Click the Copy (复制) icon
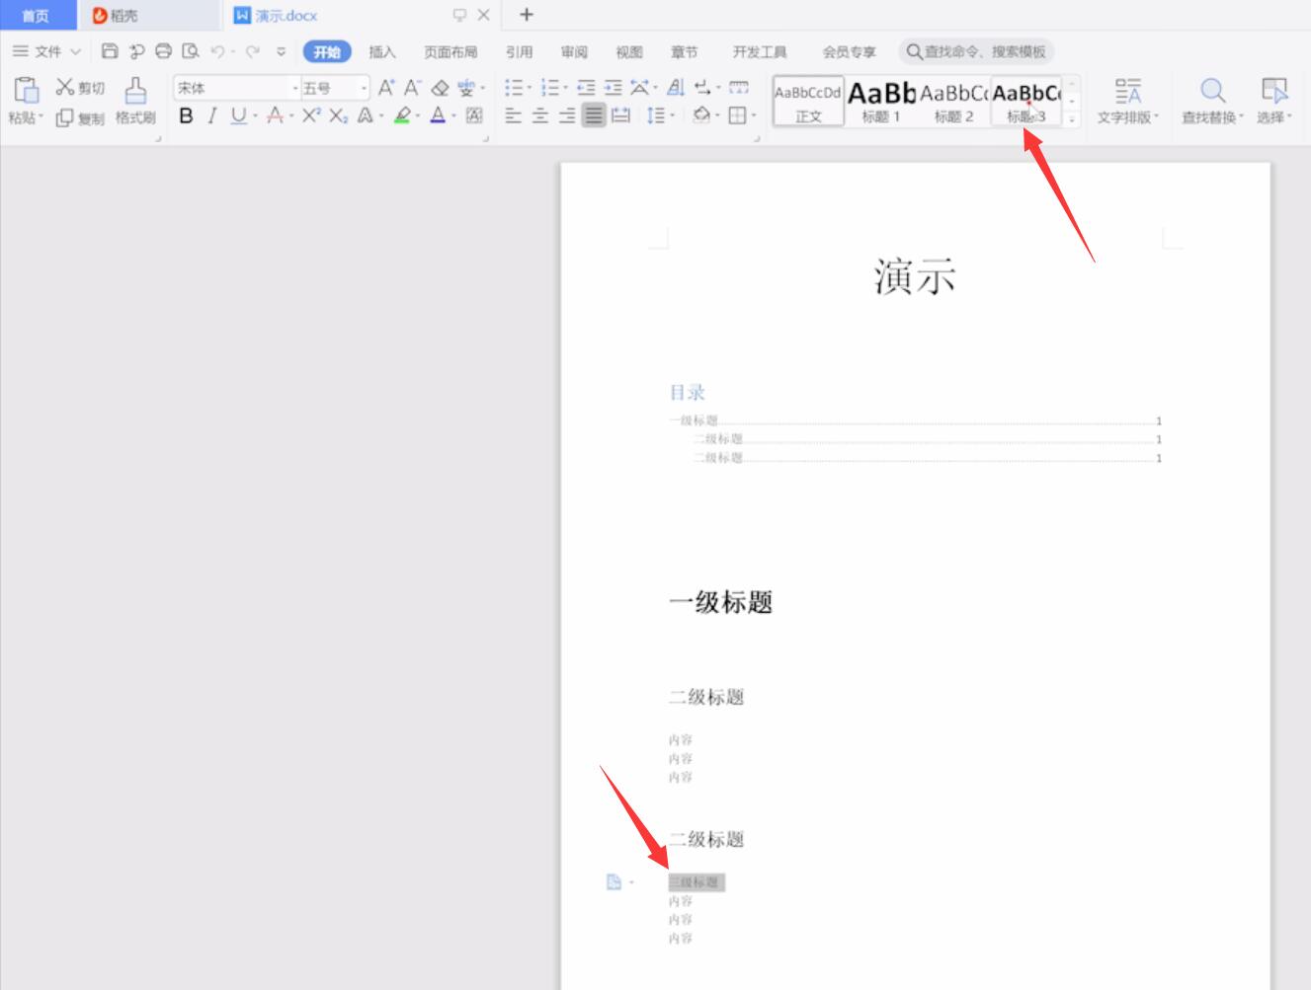Viewport: 1311px width, 990px height. [x=65, y=118]
